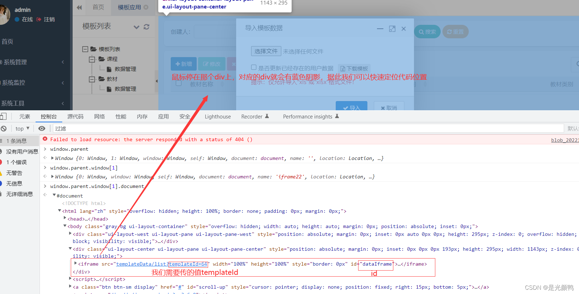Open the 元素 DevTools tab
The height and width of the screenshot is (294, 579).
click(25, 116)
